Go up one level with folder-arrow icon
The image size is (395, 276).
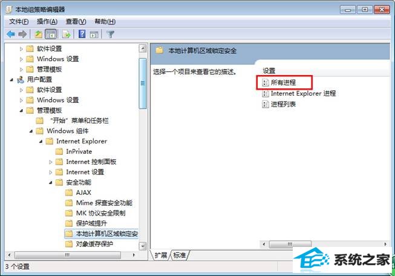tap(39, 34)
